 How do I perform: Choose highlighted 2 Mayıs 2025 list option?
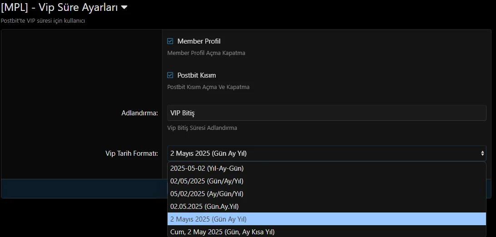point(208,219)
